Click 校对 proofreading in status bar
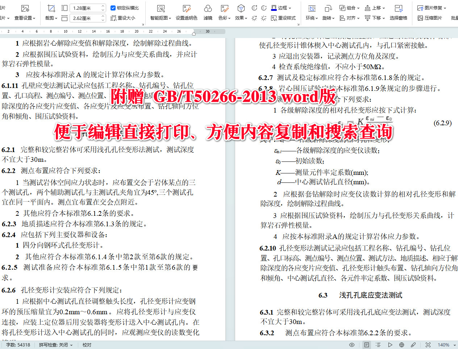 (x=87, y=345)
